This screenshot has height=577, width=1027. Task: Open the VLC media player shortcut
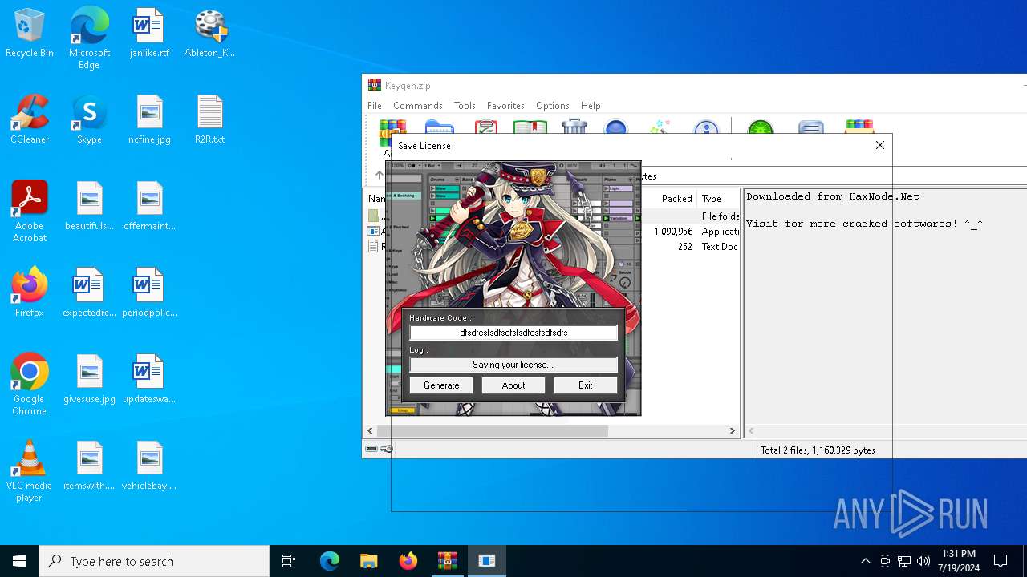click(30, 471)
